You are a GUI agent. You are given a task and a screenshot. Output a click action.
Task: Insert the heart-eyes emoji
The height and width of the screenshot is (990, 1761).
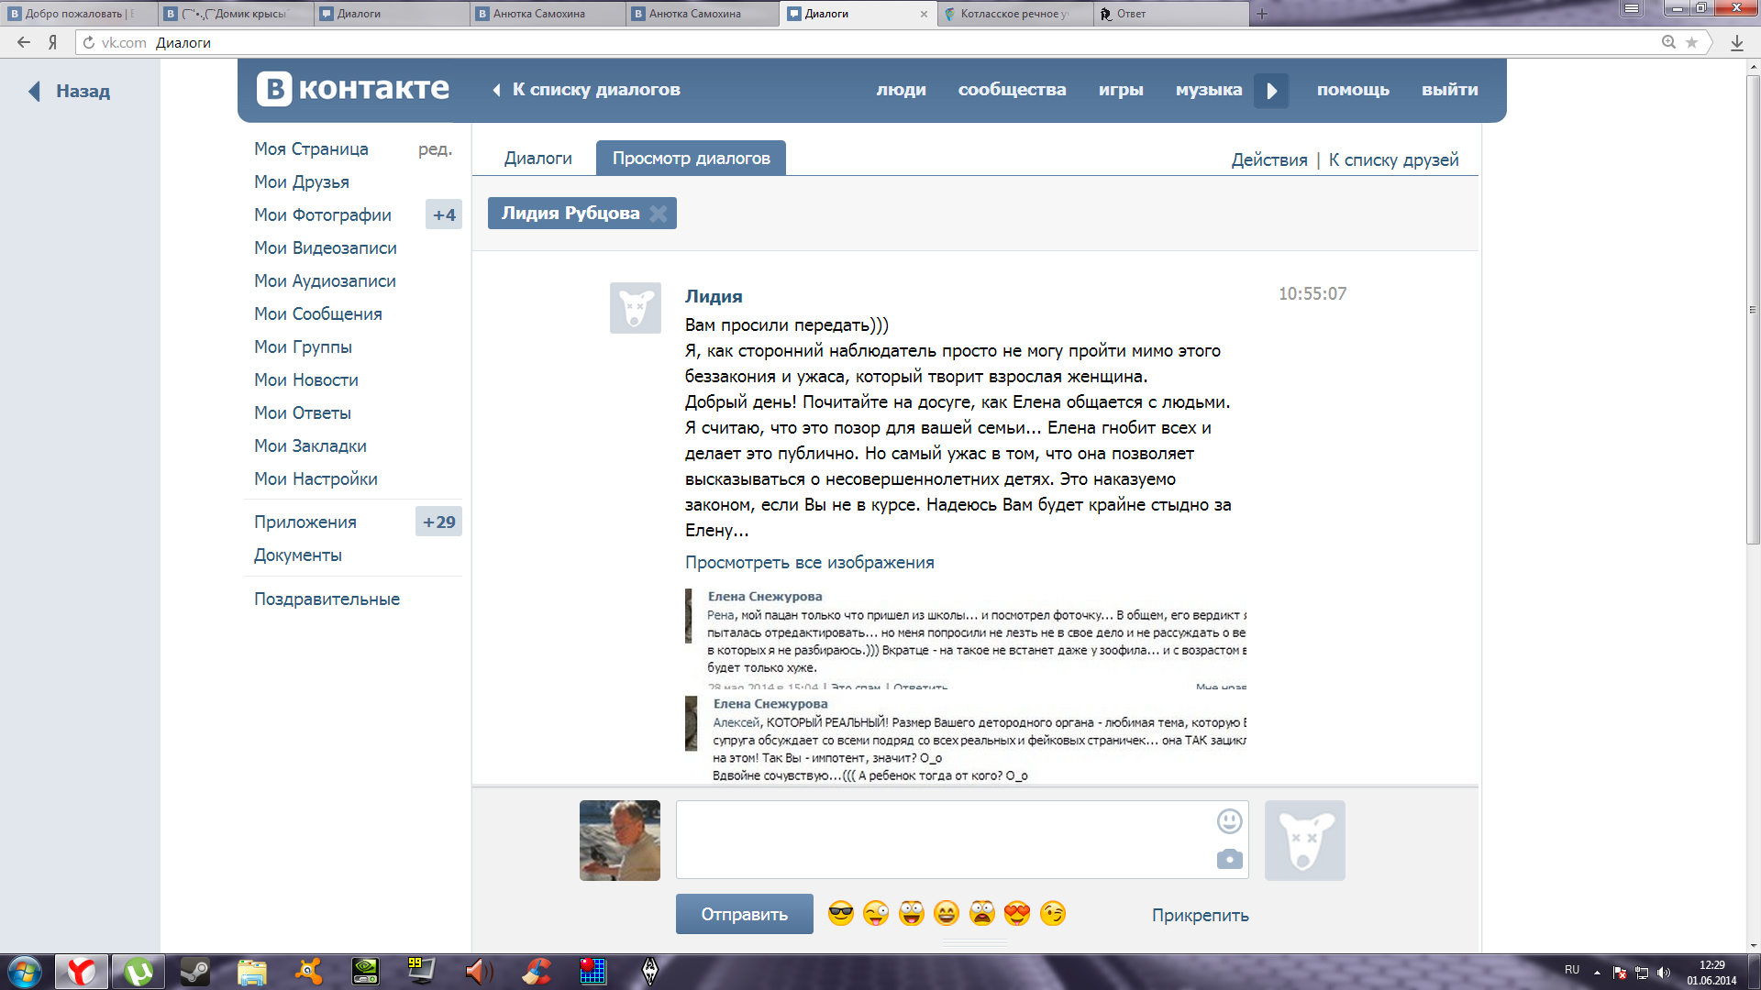click(x=1017, y=914)
